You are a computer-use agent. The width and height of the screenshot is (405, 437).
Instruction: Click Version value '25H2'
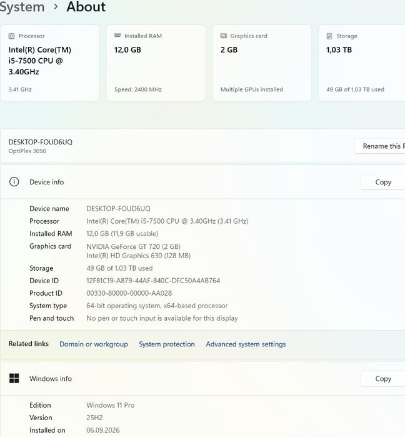[x=94, y=418]
